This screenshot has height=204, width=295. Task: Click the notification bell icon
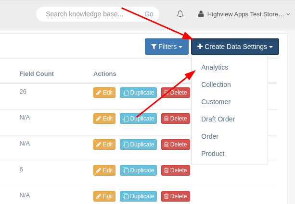[x=180, y=14]
